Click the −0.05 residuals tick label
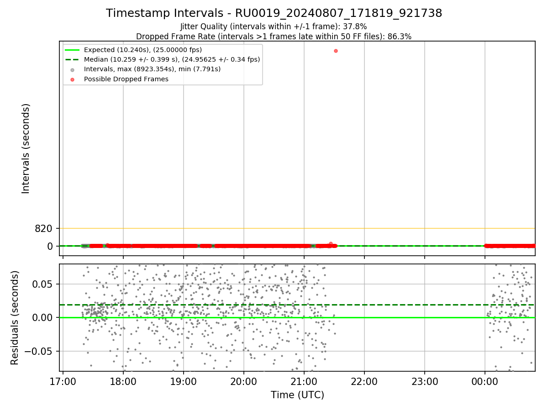 click(38, 351)
